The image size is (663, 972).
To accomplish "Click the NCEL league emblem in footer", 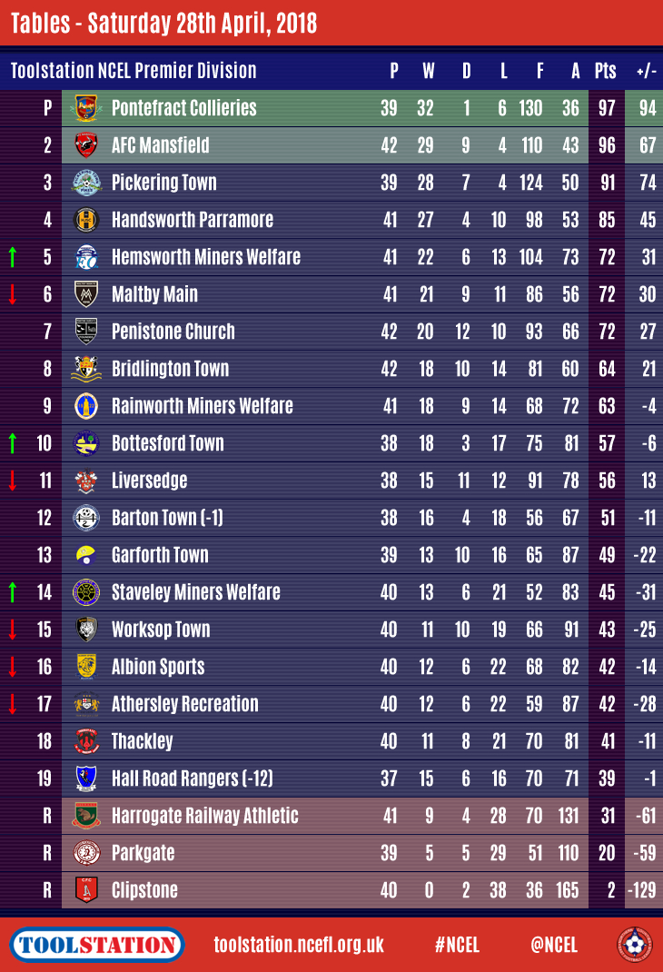I will pos(634,945).
